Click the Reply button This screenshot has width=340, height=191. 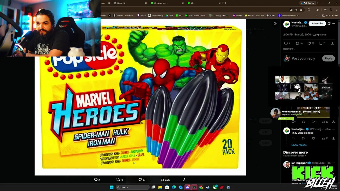(x=329, y=58)
